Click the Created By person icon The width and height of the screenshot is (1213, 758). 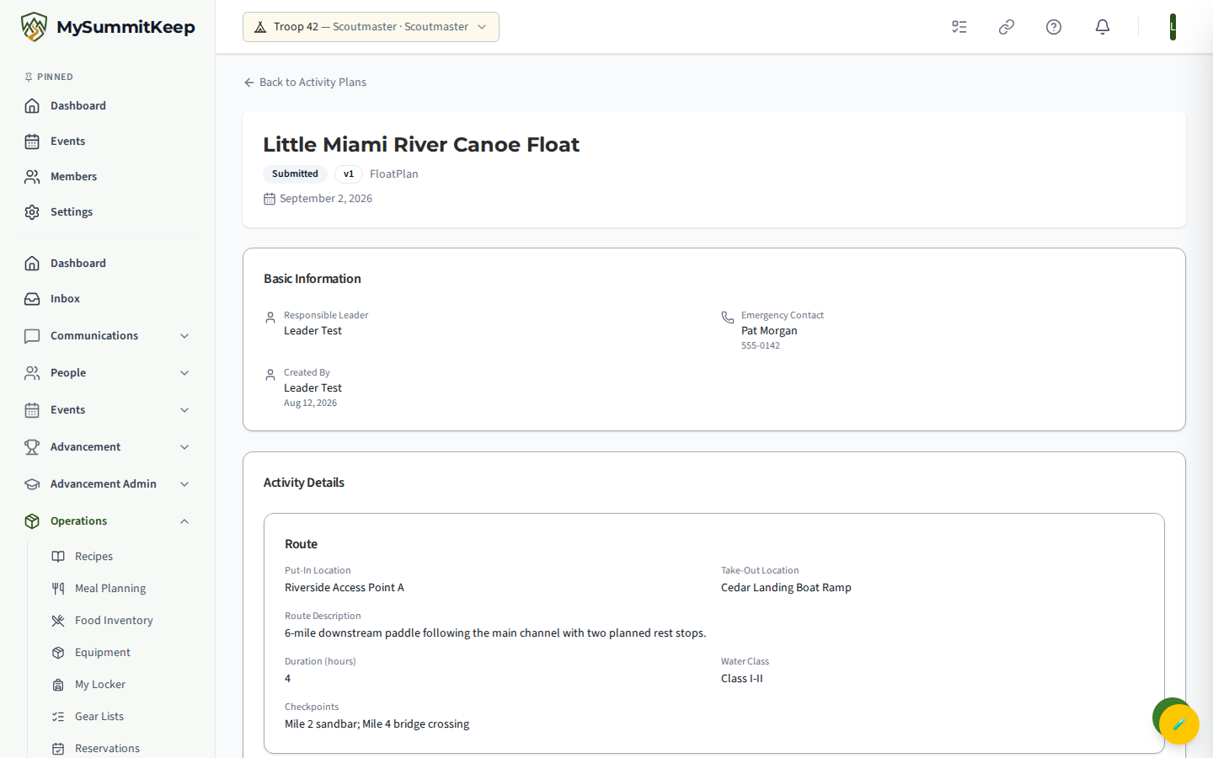click(270, 375)
